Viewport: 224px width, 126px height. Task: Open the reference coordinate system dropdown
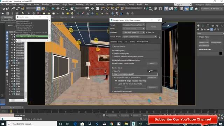(79, 8)
